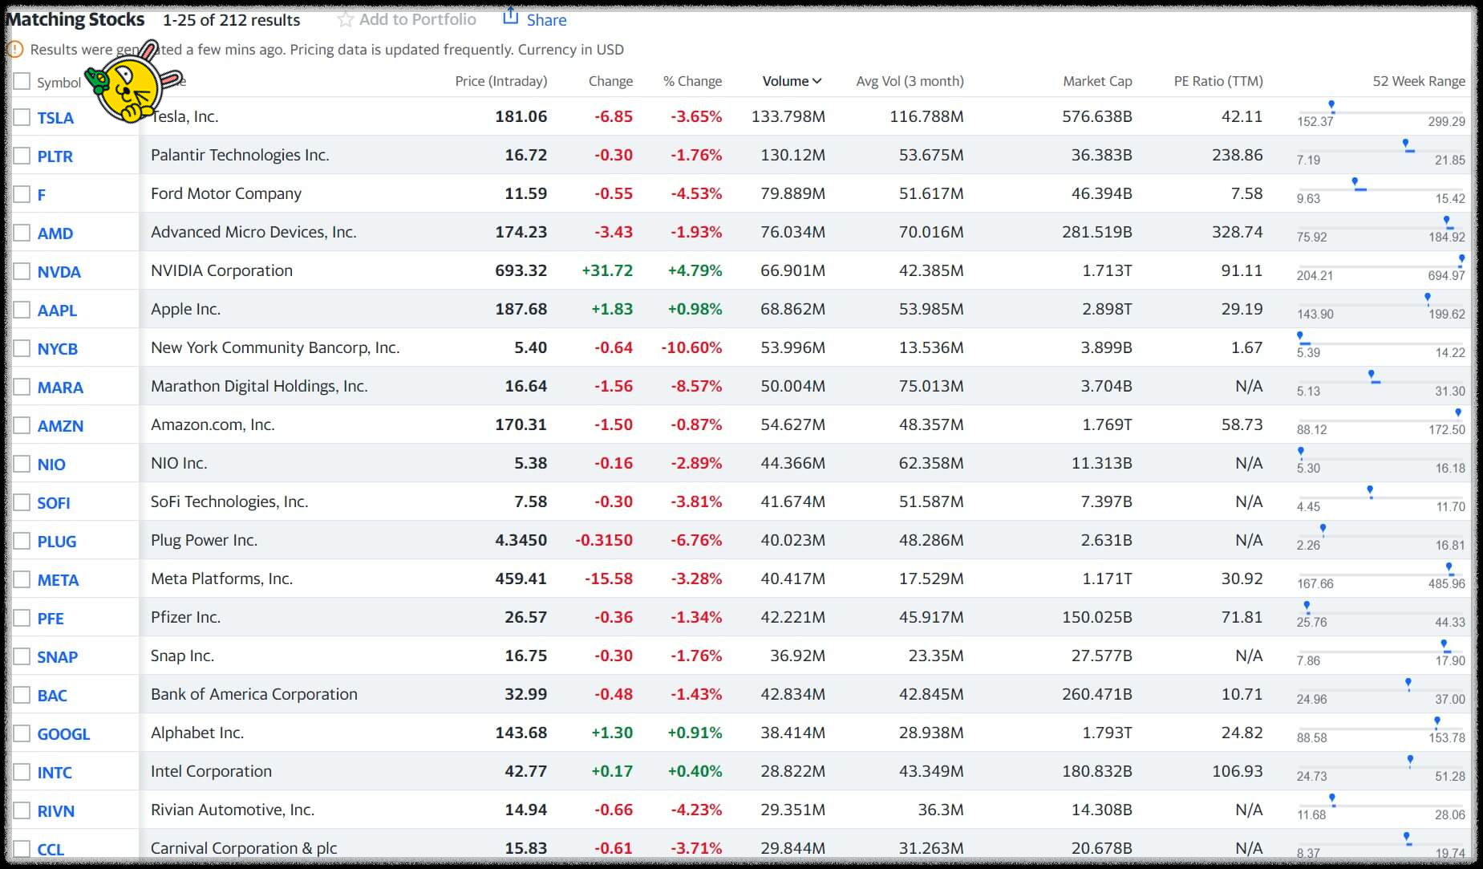Open the NYCB ticker link

(x=57, y=349)
